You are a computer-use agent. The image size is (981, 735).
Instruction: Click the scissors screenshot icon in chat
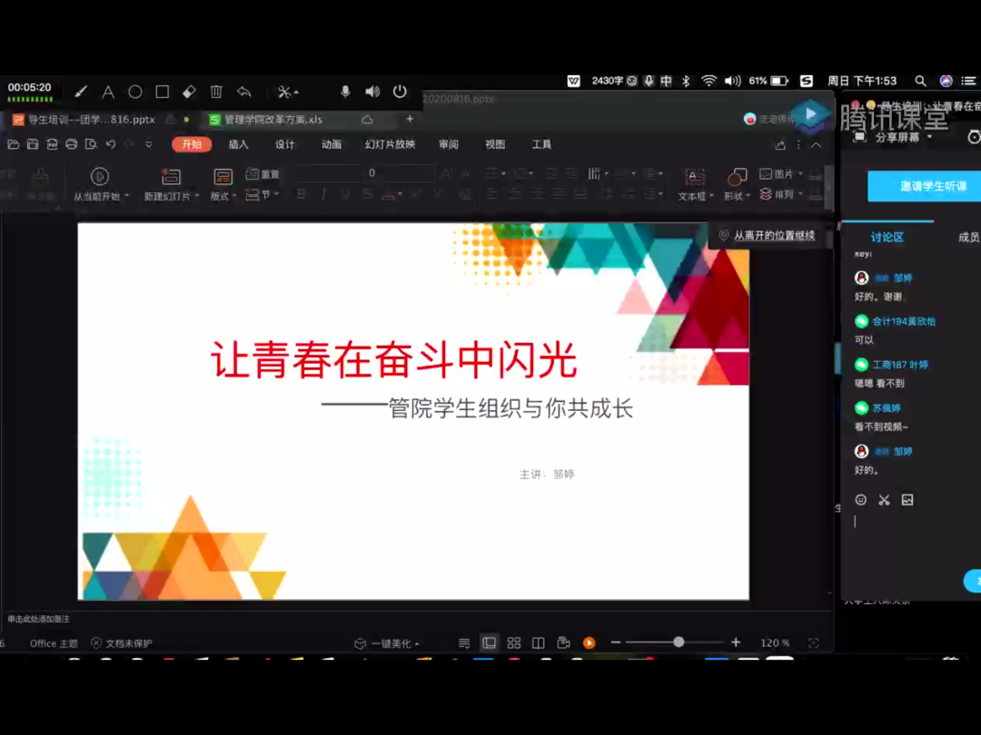pyautogui.click(x=884, y=500)
